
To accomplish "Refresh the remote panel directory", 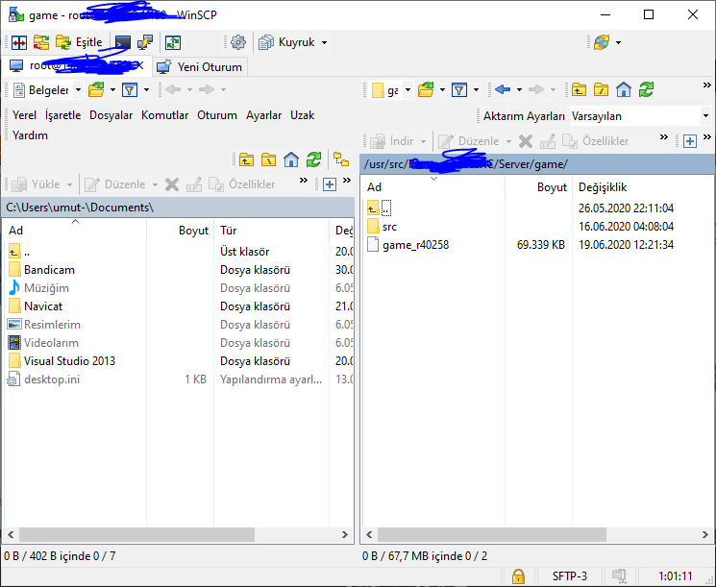I will 646,89.
